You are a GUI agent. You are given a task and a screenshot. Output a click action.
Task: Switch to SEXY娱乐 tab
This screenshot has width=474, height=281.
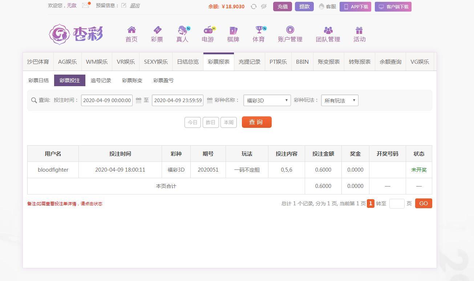point(156,62)
